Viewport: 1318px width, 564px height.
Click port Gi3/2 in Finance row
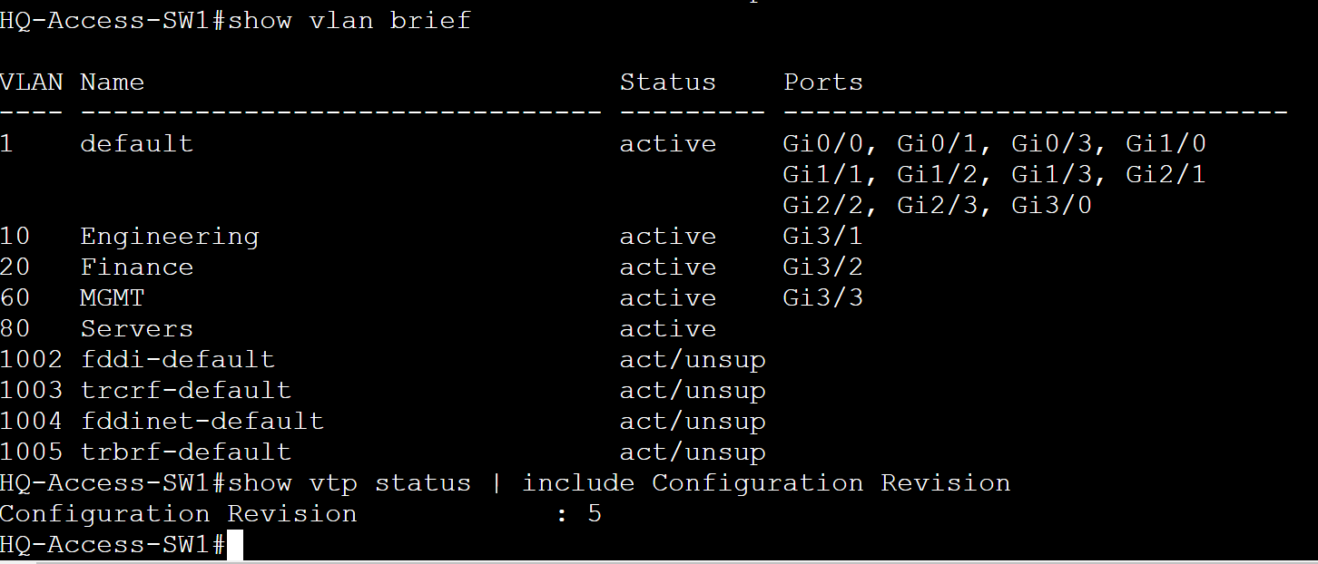coord(823,267)
